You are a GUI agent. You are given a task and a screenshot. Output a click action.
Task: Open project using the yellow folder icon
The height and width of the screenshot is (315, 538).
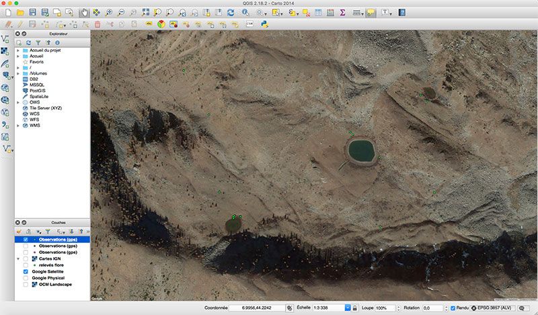tap(21, 12)
